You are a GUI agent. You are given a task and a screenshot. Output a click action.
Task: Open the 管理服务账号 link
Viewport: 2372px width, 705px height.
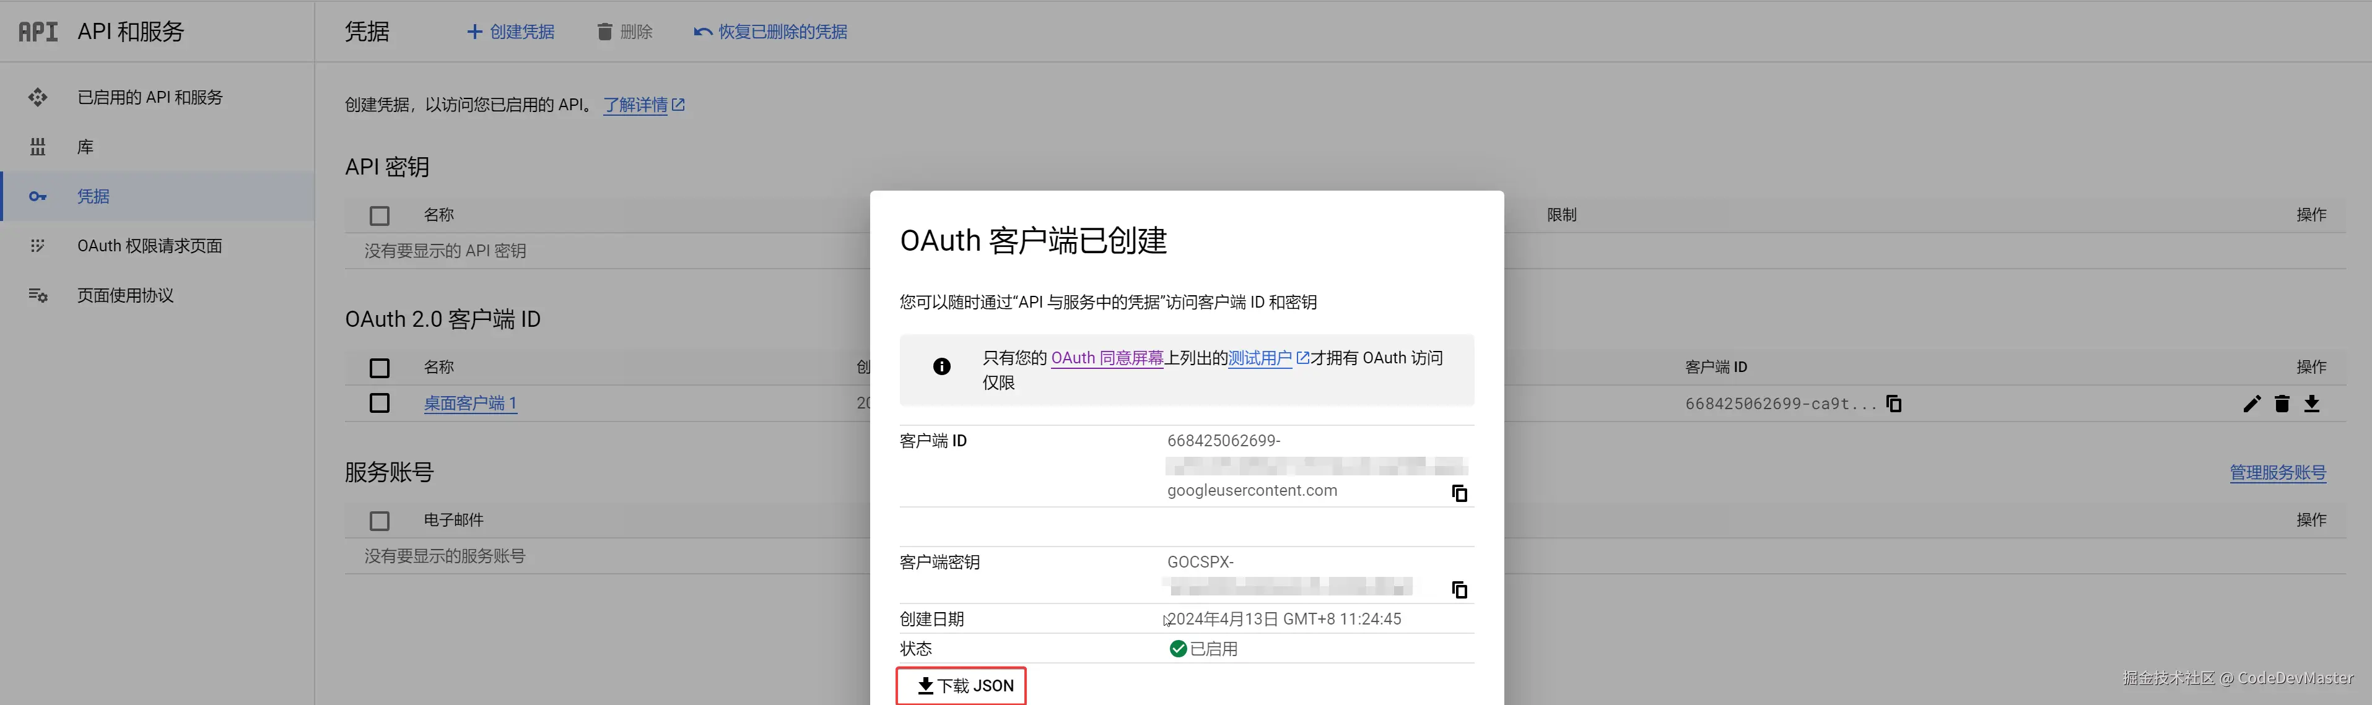click(2277, 472)
